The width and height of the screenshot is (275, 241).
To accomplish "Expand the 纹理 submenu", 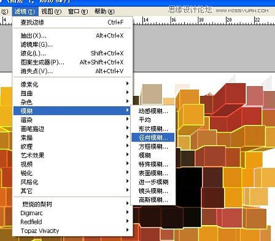I will tap(72, 146).
